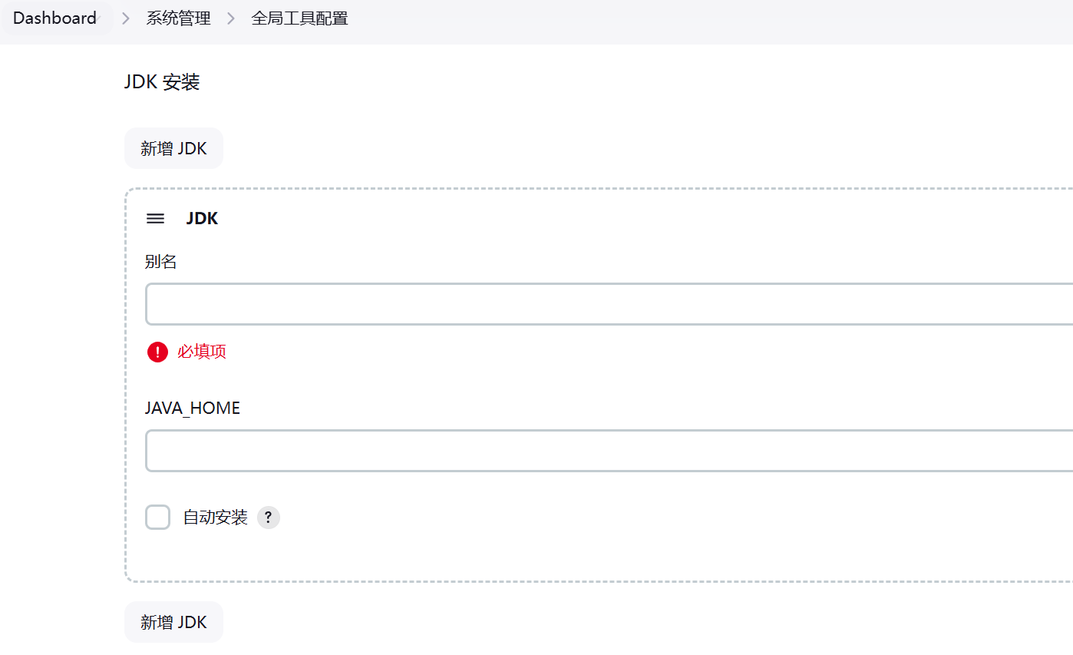Click the 别名 field label
This screenshot has width=1073, height=655.
[x=160, y=262]
